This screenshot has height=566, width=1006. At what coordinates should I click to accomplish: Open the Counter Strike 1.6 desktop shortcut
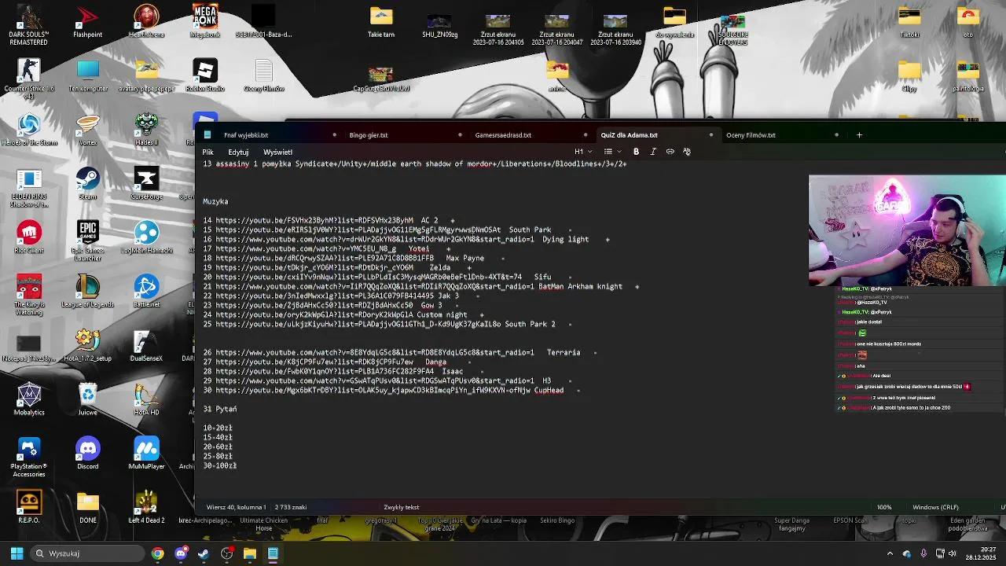tap(29, 78)
